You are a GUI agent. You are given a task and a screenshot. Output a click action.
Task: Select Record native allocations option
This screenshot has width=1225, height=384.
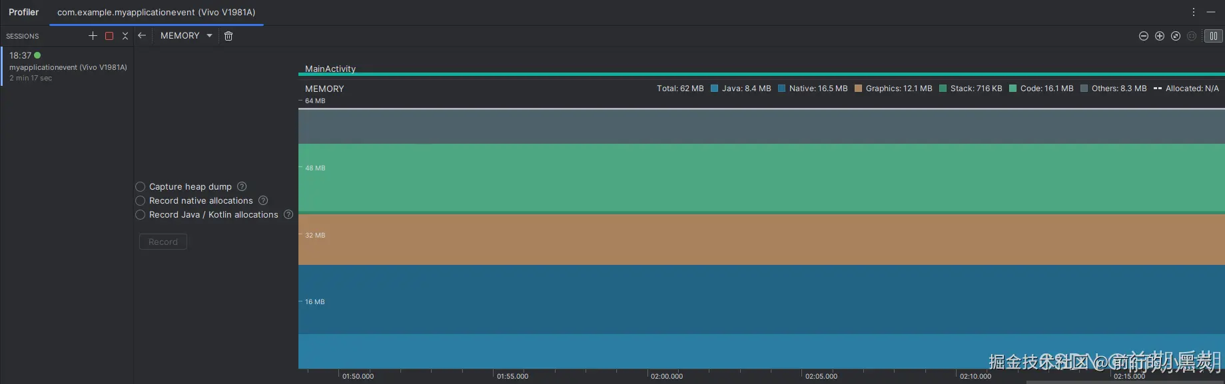[141, 201]
